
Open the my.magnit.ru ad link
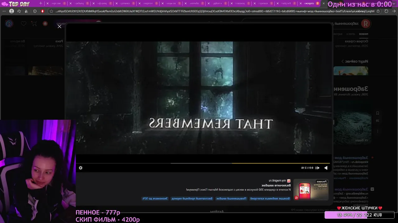(277, 181)
